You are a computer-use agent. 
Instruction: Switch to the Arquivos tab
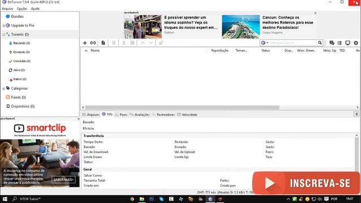click(91, 114)
